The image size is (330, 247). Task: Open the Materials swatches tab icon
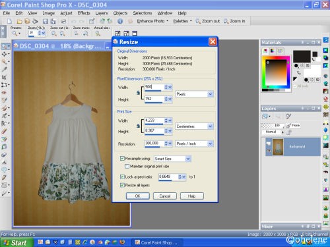[280, 51]
